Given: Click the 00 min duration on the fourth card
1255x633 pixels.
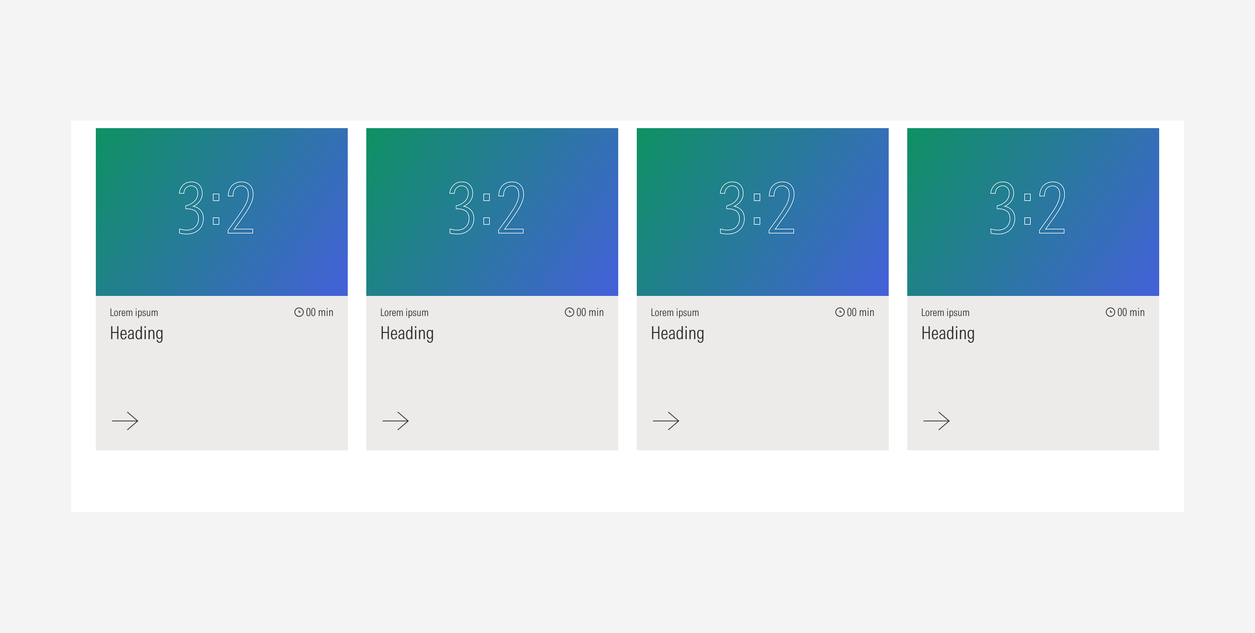Looking at the screenshot, I should tap(1130, 312).
